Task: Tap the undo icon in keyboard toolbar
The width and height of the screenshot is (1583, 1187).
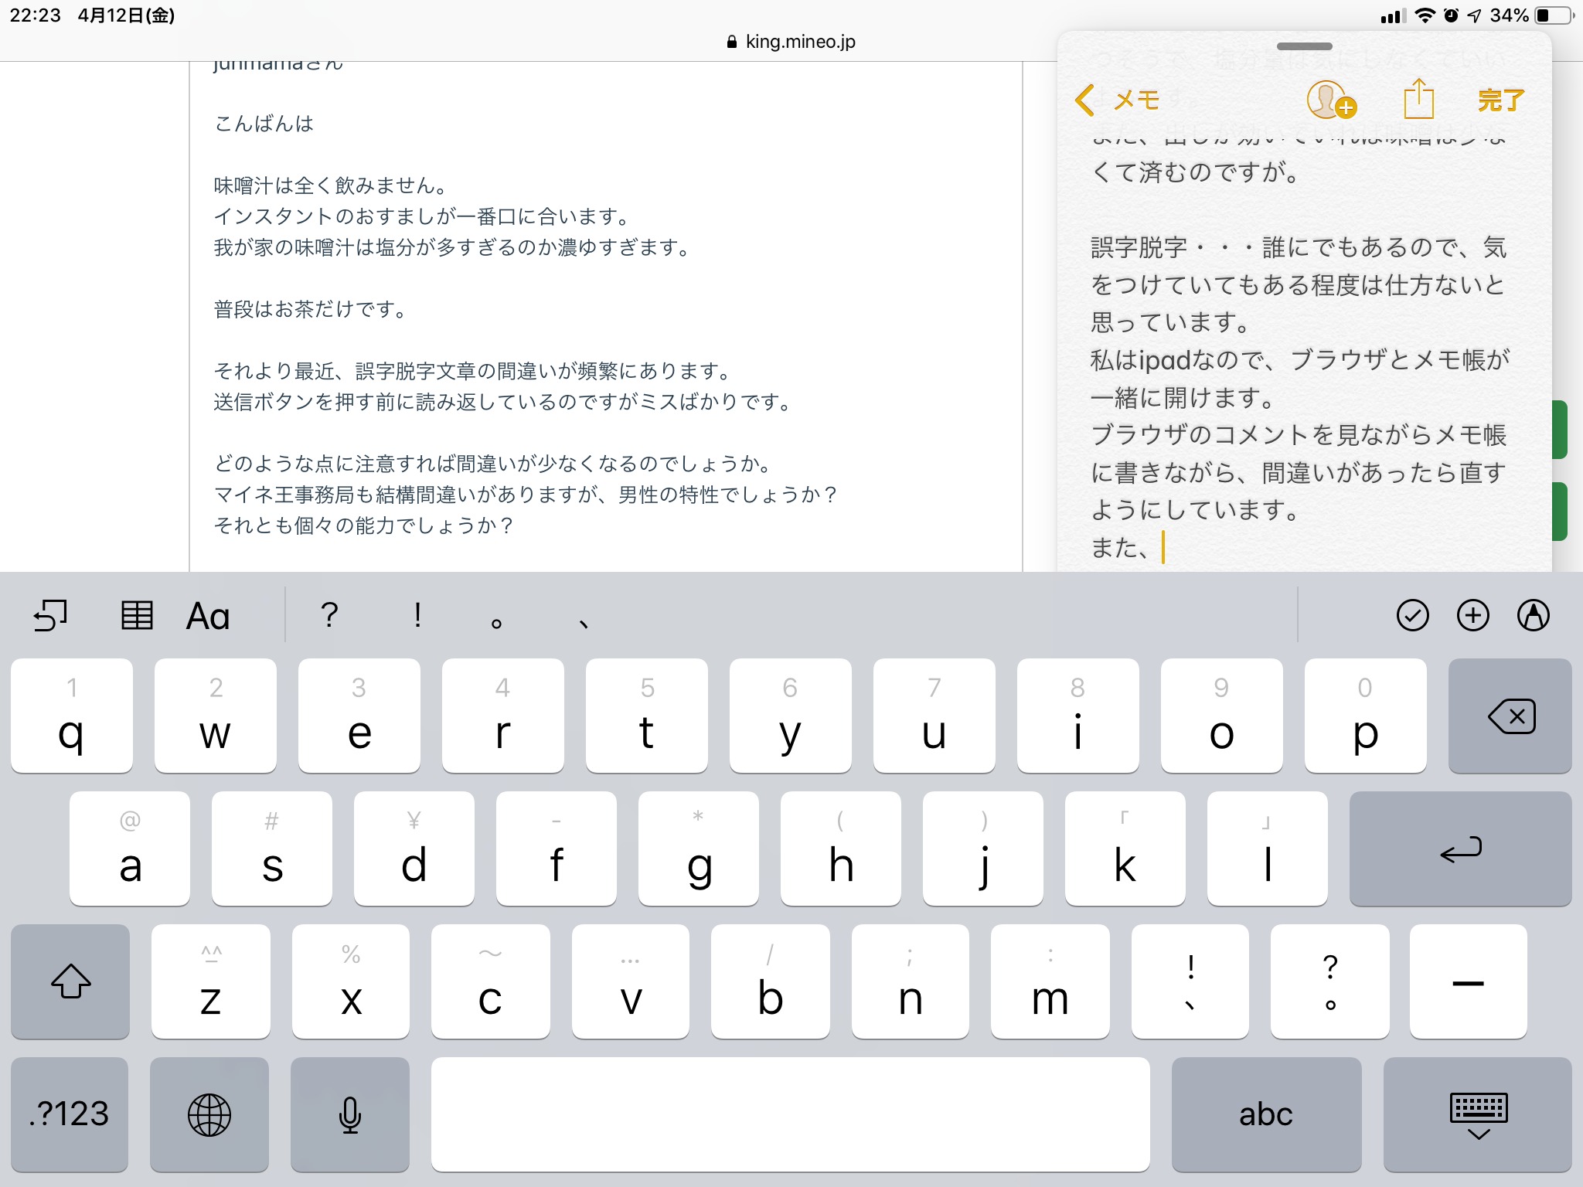Action: 50,616
